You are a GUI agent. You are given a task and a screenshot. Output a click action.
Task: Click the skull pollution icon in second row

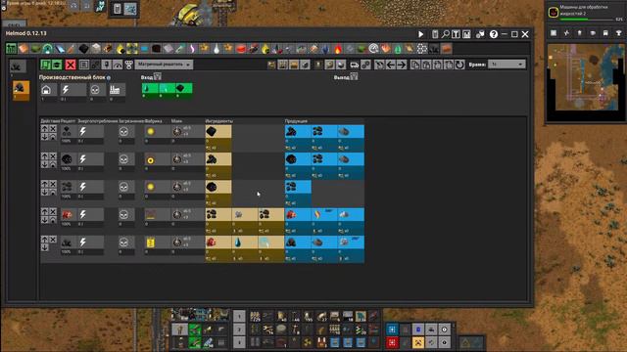[124, 159]
